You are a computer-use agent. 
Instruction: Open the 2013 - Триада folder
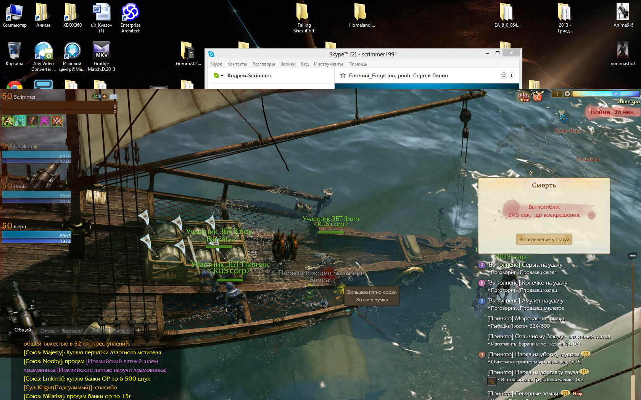(x=565, y=18)
